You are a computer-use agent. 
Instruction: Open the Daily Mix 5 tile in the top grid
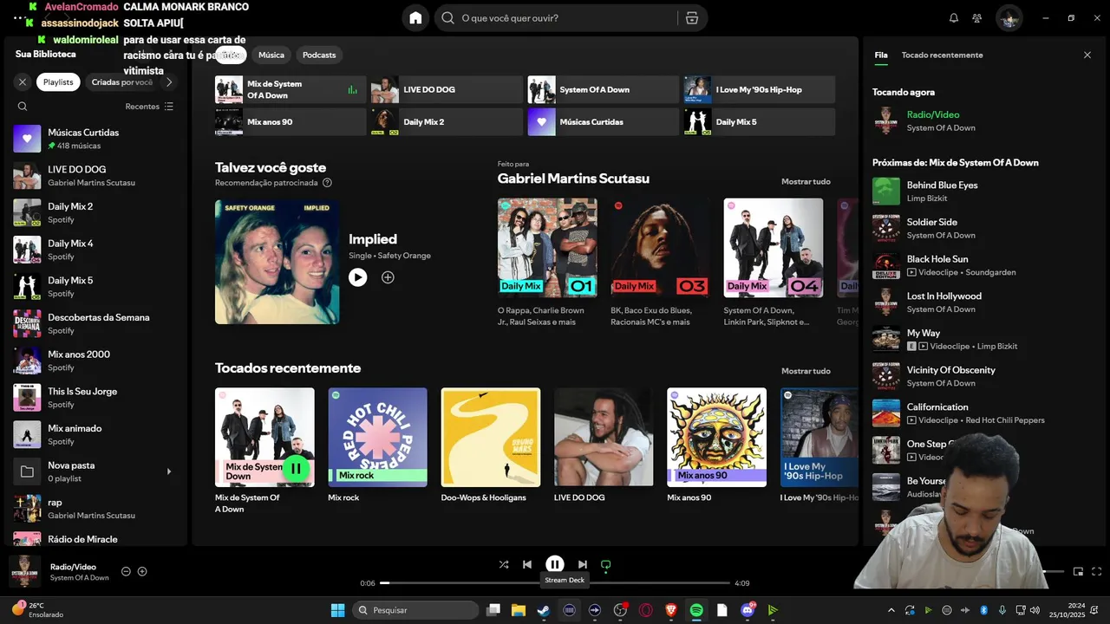point(759,121)
